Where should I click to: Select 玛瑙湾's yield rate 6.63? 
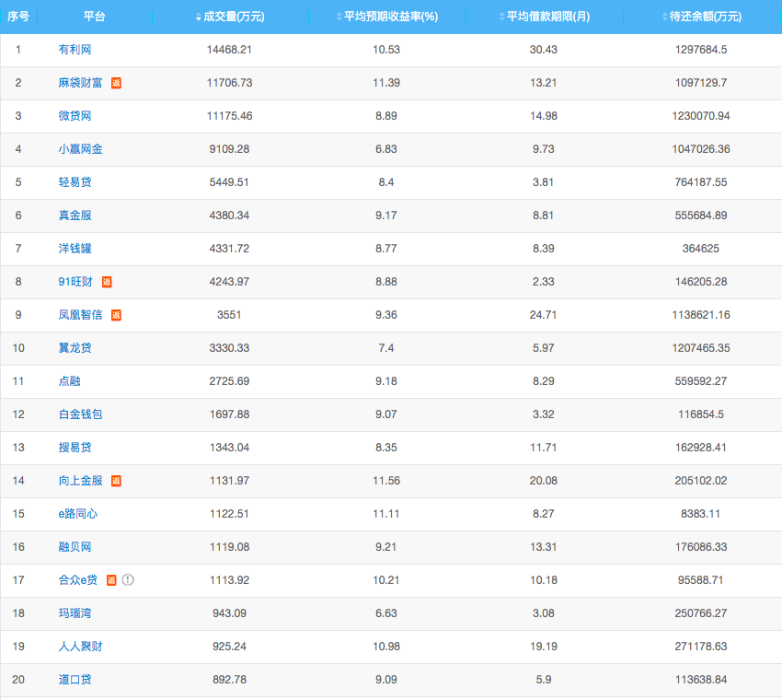point(386,613)
